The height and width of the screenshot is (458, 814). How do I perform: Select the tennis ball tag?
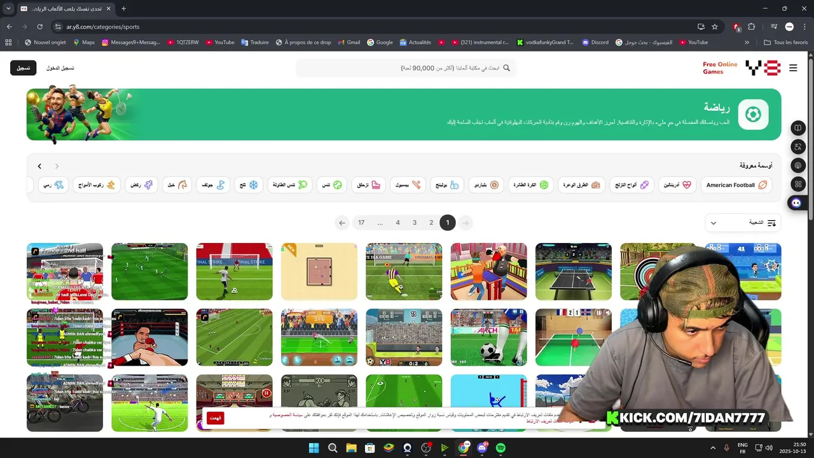[x=332, y=185]
